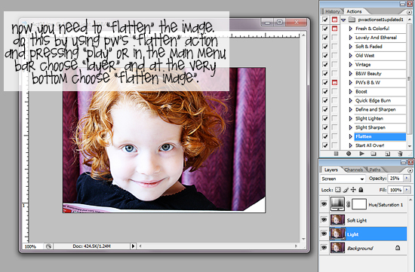The image size is (415, 272).
Task: Create a new action set folder icon
Action: (373, 154)
